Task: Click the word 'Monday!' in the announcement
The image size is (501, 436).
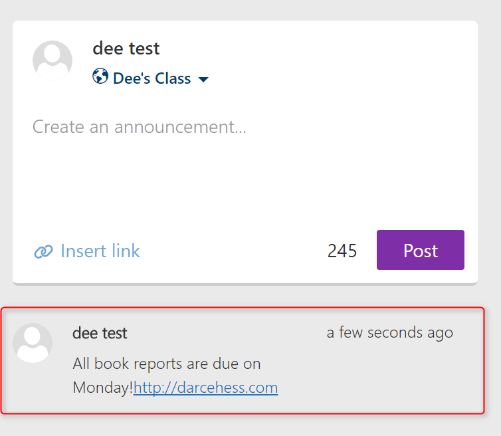Action: coord(103,387)
